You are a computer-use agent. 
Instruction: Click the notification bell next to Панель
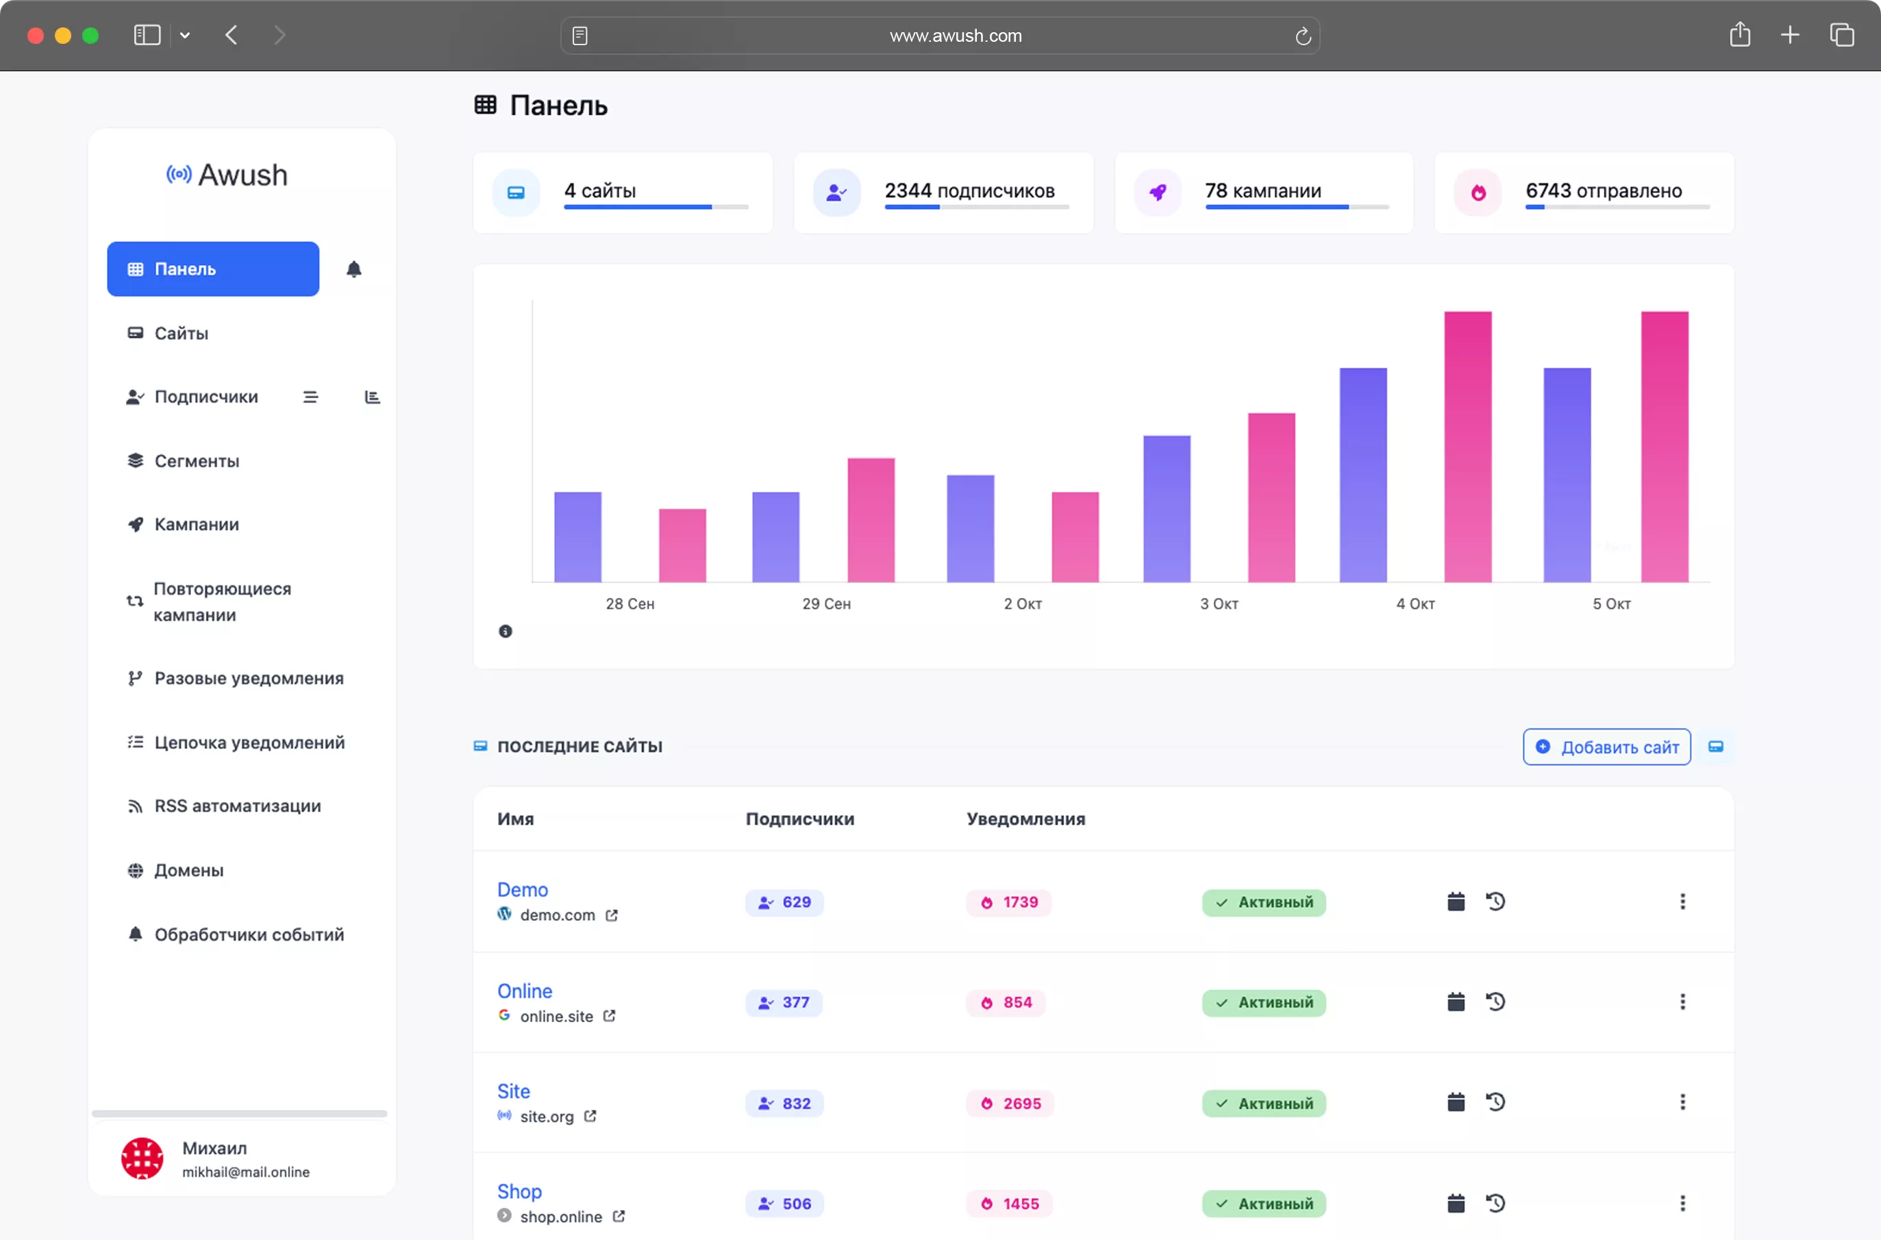coord(353,269)
